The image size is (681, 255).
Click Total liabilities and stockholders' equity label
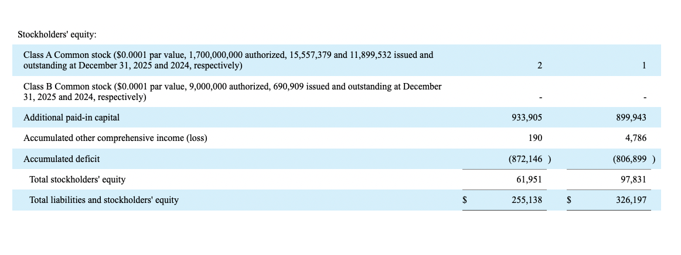point(104,200)
